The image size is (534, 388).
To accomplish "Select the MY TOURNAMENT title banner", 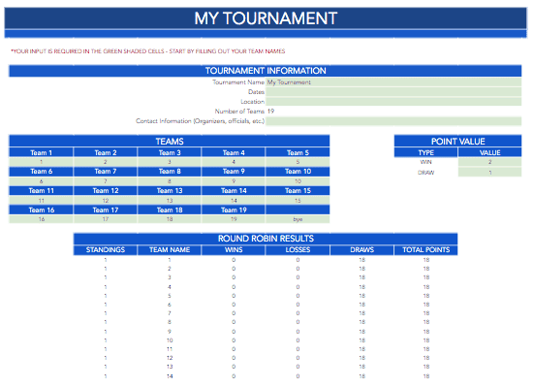I will (x=266, y=18).
